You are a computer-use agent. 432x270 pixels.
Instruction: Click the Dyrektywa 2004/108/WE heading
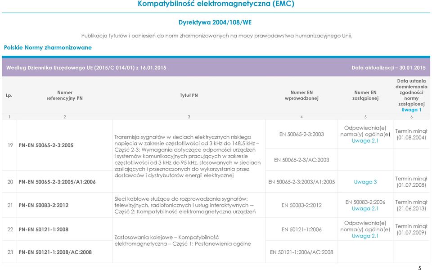coord(215,22)
